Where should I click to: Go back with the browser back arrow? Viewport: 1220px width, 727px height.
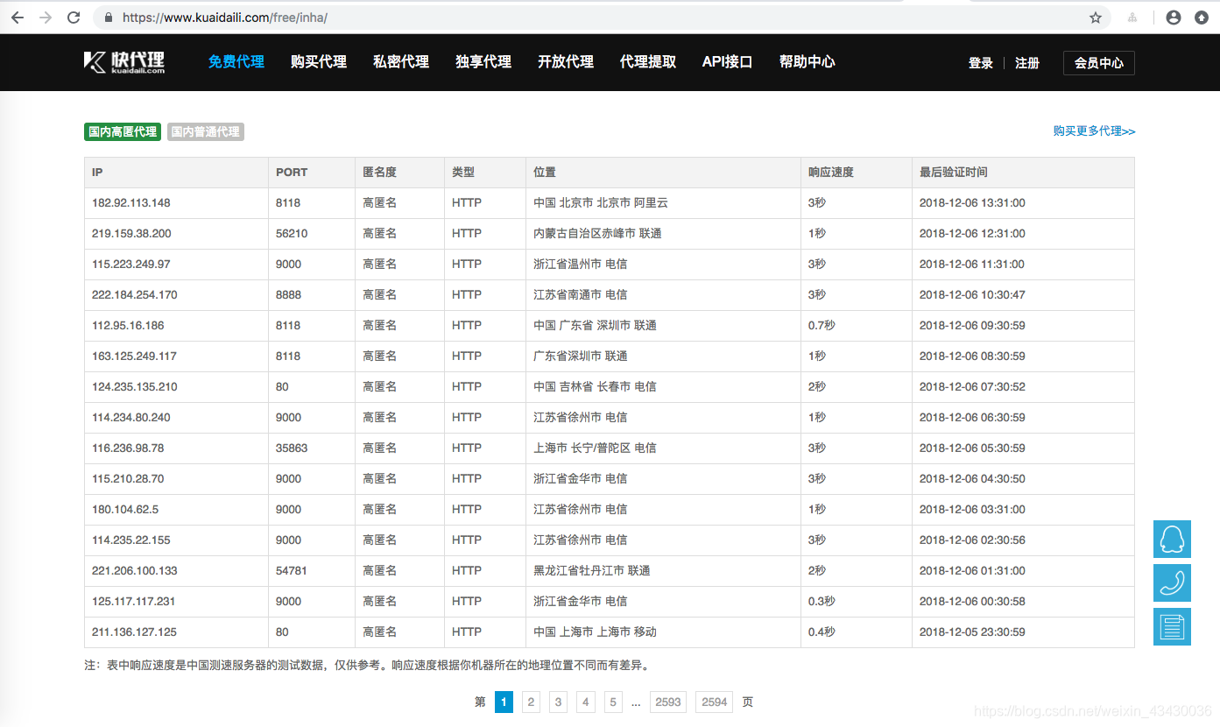[18, 18]
